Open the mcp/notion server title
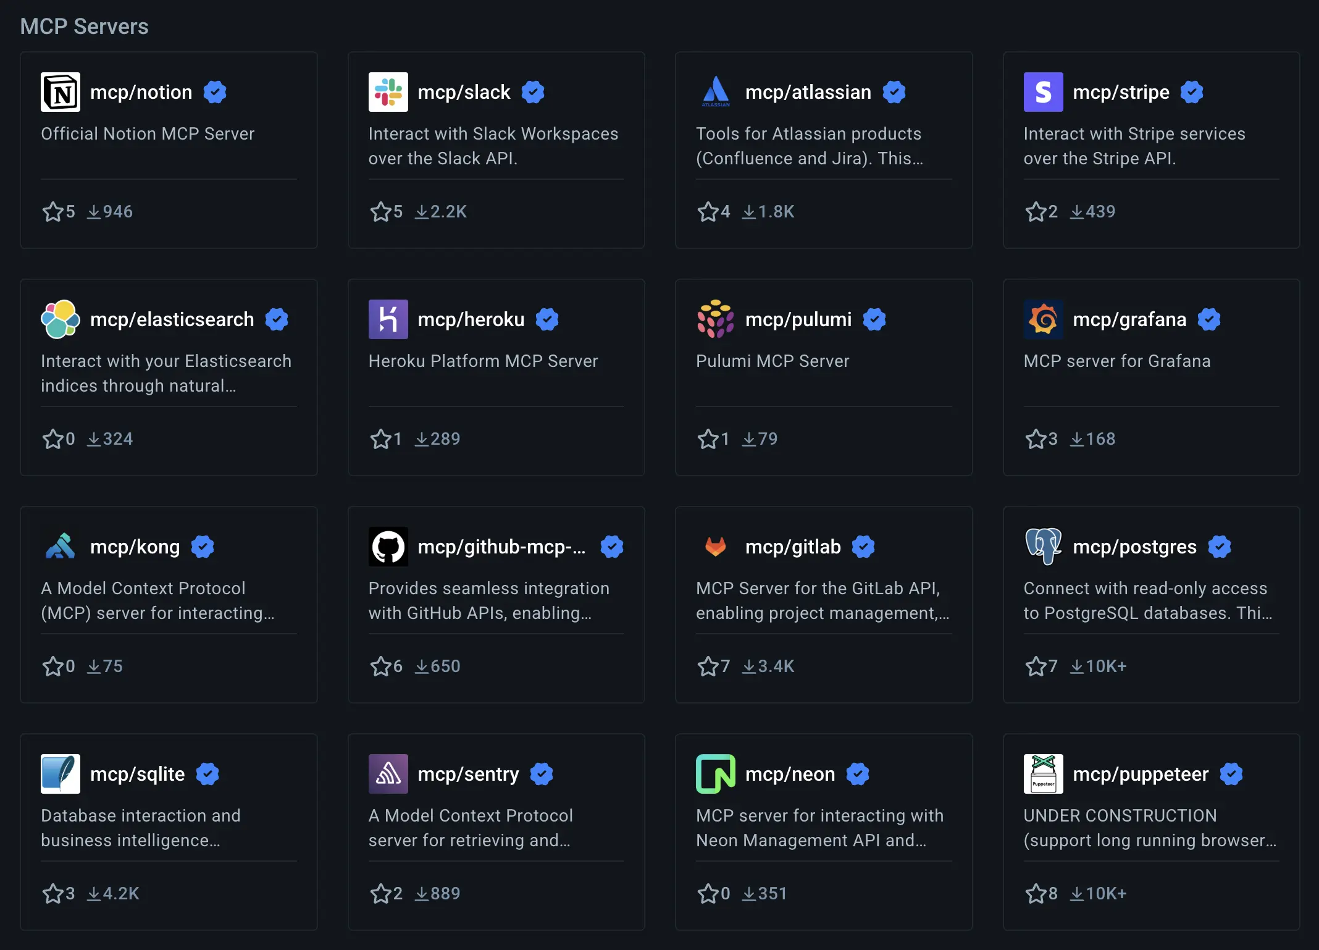 (x=141, y=92)
